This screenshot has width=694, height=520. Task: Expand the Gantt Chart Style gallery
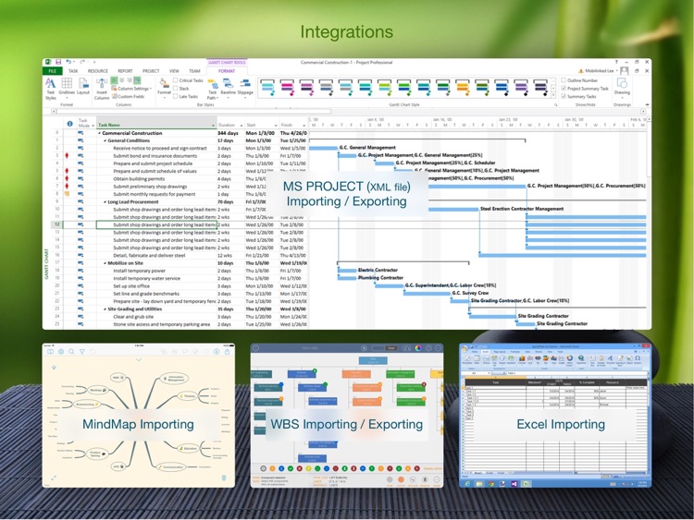coord(552,94)
